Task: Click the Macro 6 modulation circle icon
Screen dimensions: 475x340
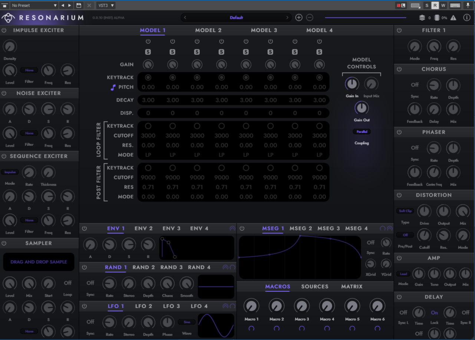Action: pyautogui.click(x=377, y=329)
